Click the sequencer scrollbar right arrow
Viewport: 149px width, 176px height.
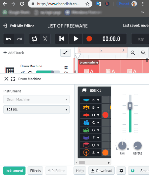coord(109,162)
